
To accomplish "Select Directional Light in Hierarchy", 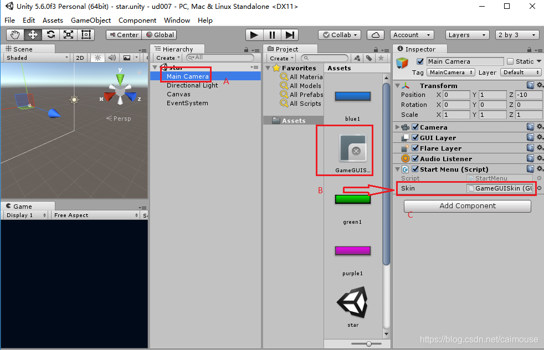I will click(x=192, y=85).
